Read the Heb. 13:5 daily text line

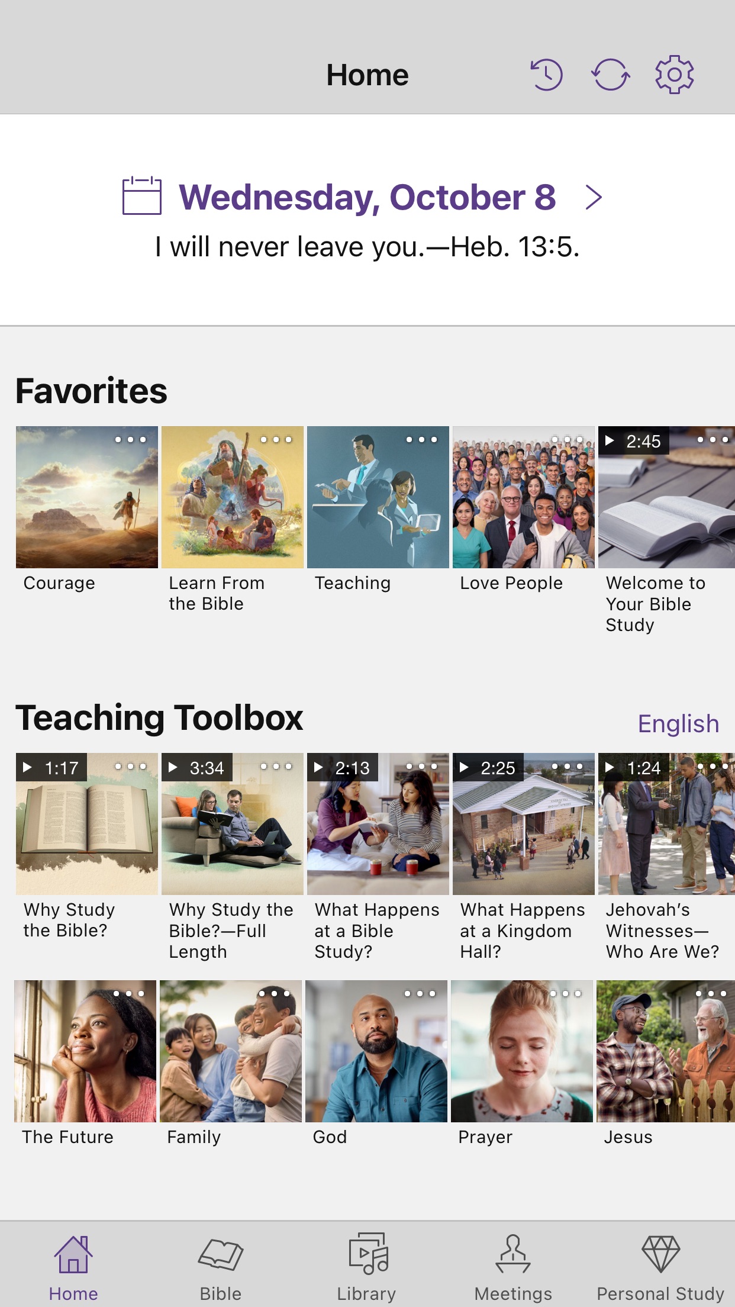[367, 247]
